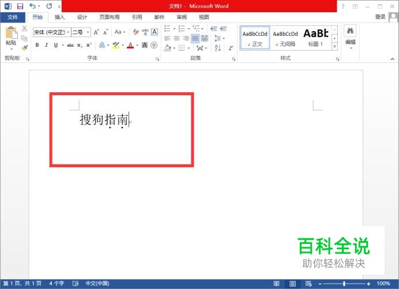Image resolution: width=399 pixels, height=289 pixels.
Task: Apply character shading icon
Action: coord(145,46)
